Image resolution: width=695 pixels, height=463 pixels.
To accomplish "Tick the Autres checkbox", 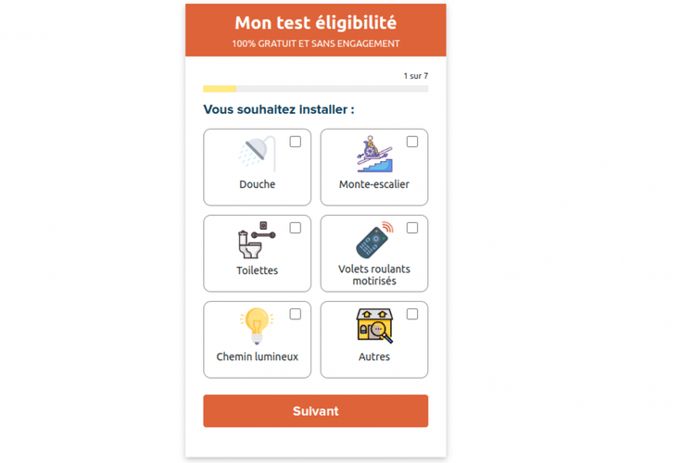I will point(412,314).
